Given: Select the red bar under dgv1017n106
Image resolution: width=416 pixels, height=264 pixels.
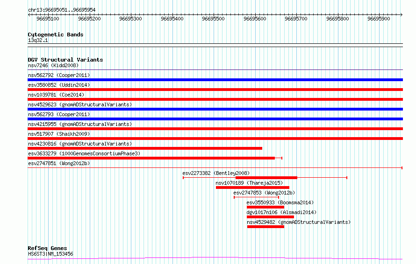Looking at the screenshot, I should [270, 217].
